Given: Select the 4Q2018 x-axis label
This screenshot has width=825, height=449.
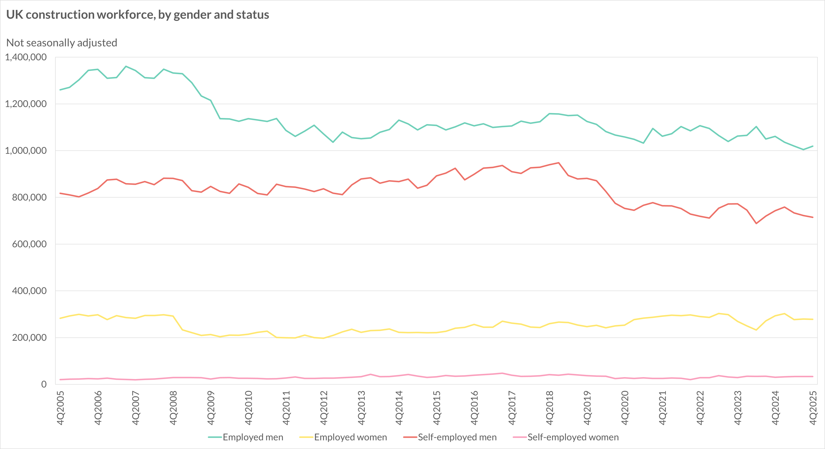Looking at the screenshot, I should tap(549, 408).
